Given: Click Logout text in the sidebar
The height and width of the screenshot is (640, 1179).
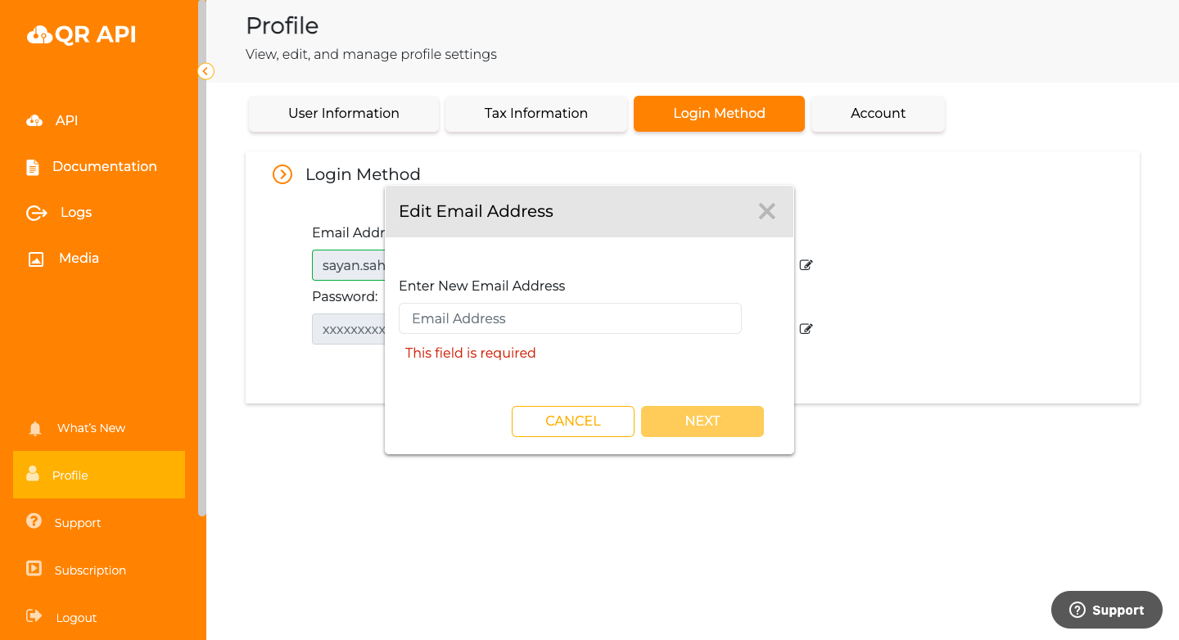Looking at the screenshot, I should (x=76, y=618).
